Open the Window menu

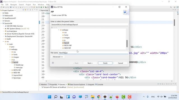tap(41, 5)
